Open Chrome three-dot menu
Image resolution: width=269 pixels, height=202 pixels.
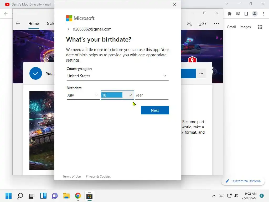[x=263, y=14]
